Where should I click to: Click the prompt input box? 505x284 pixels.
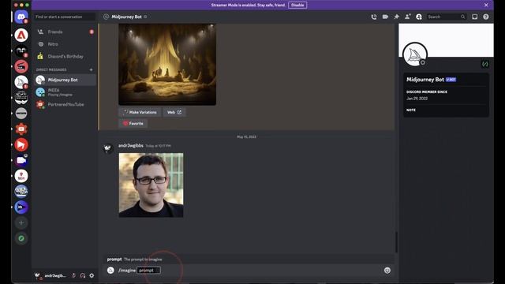tap(148, 270)
